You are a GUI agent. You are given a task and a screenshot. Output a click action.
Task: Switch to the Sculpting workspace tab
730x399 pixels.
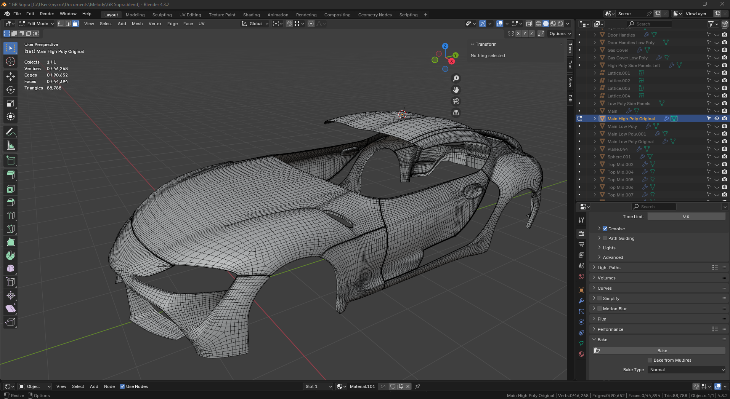click(x=162, y=15)
